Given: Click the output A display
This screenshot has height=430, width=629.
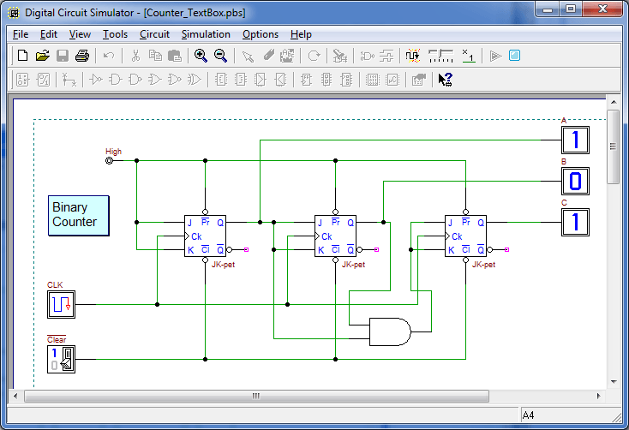Looking at the screenshot, I should point(576,140).
